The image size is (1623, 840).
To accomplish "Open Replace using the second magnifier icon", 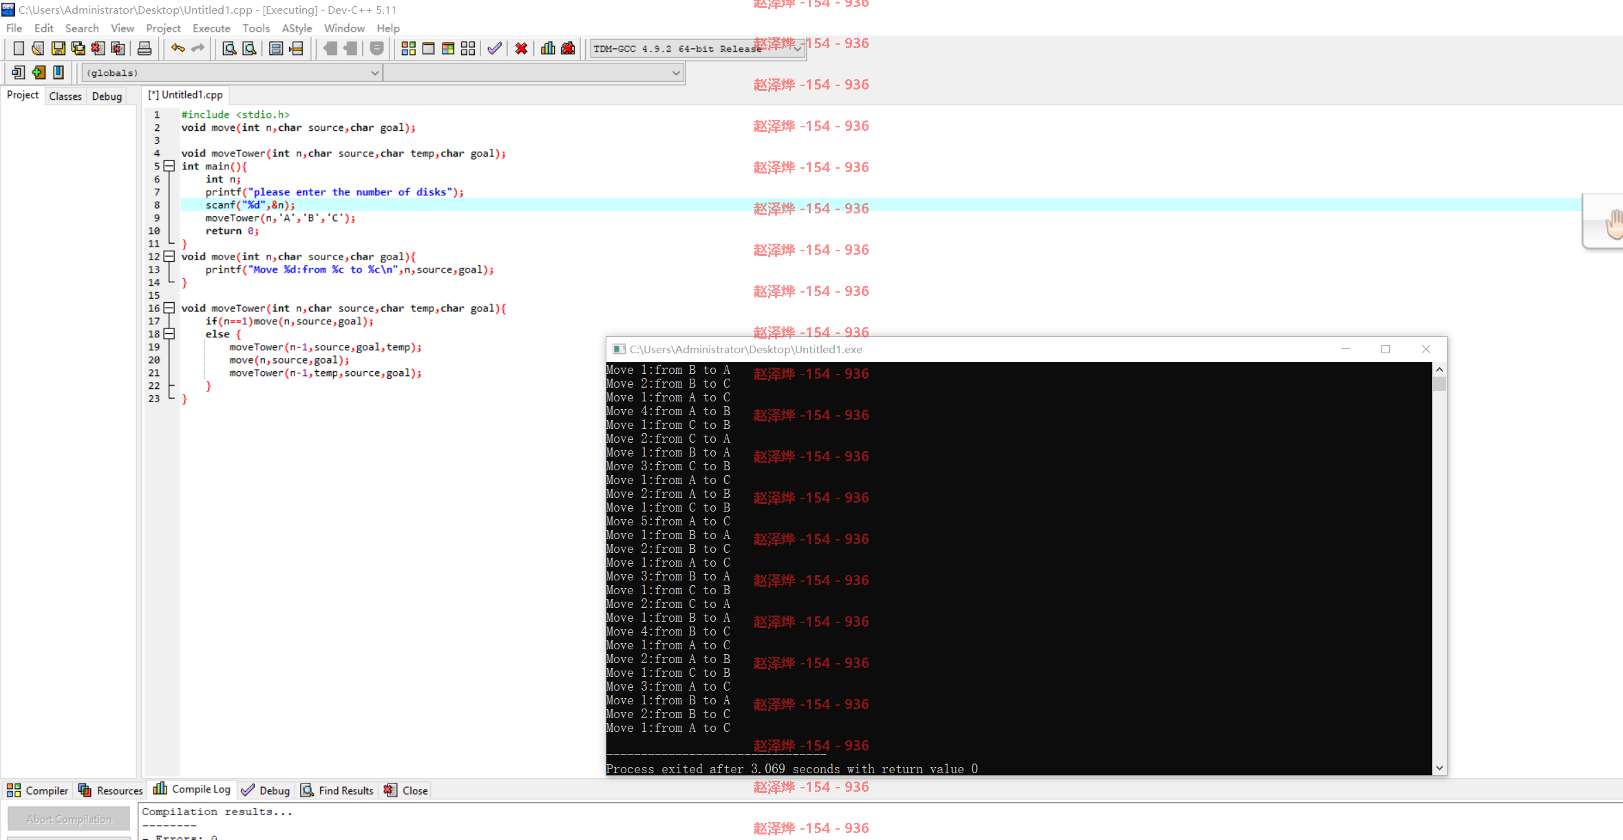I will point(249,48).
